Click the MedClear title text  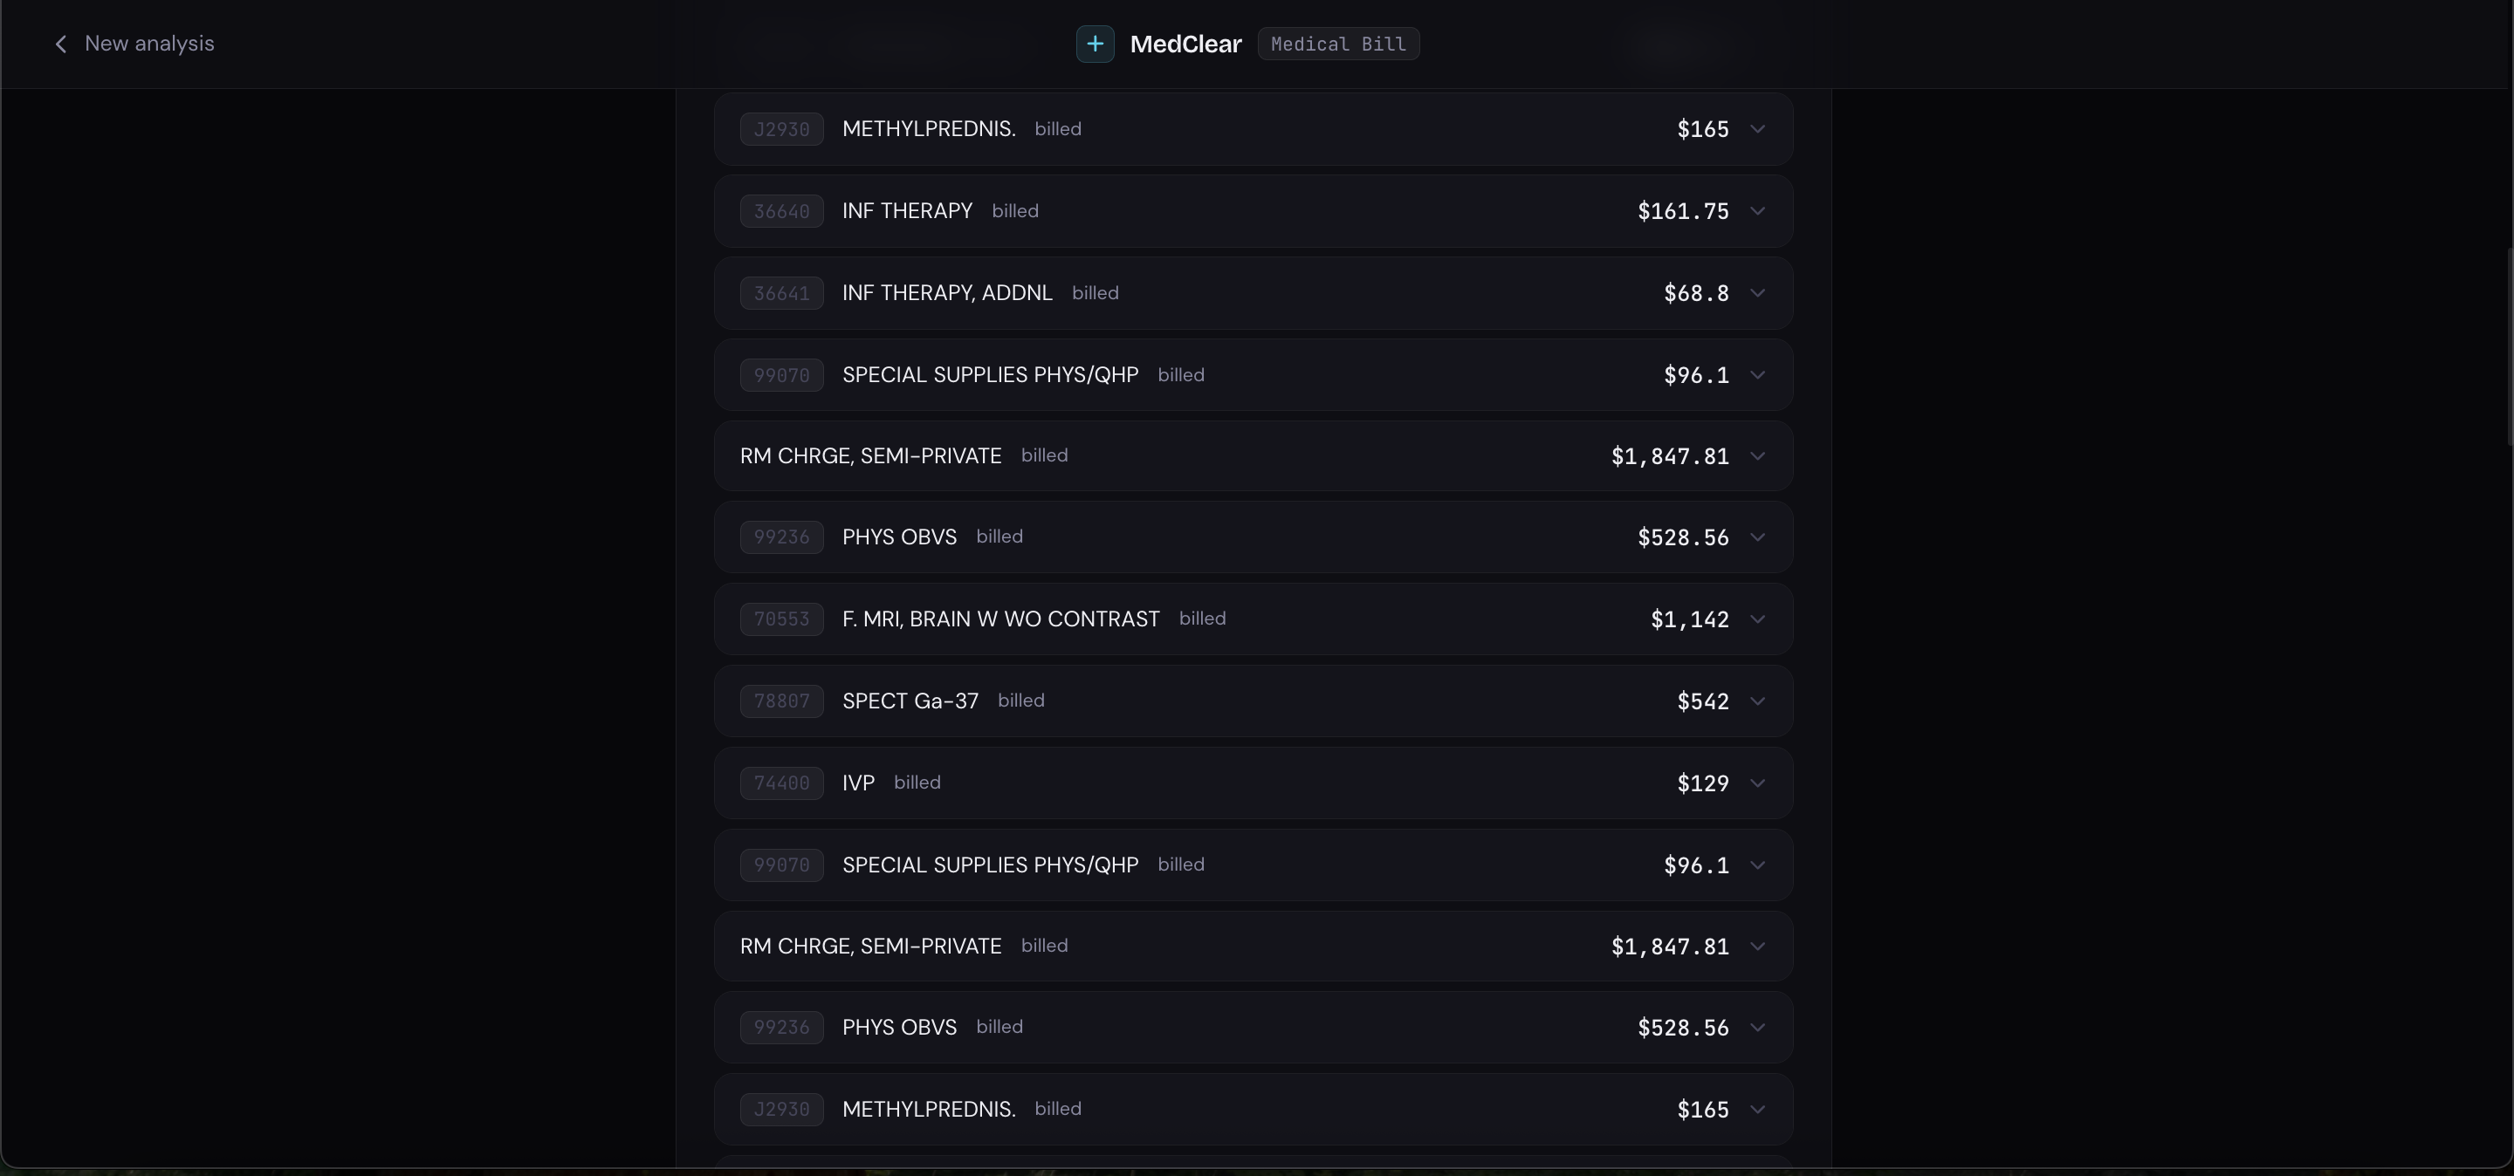[x=1185, y=44]
